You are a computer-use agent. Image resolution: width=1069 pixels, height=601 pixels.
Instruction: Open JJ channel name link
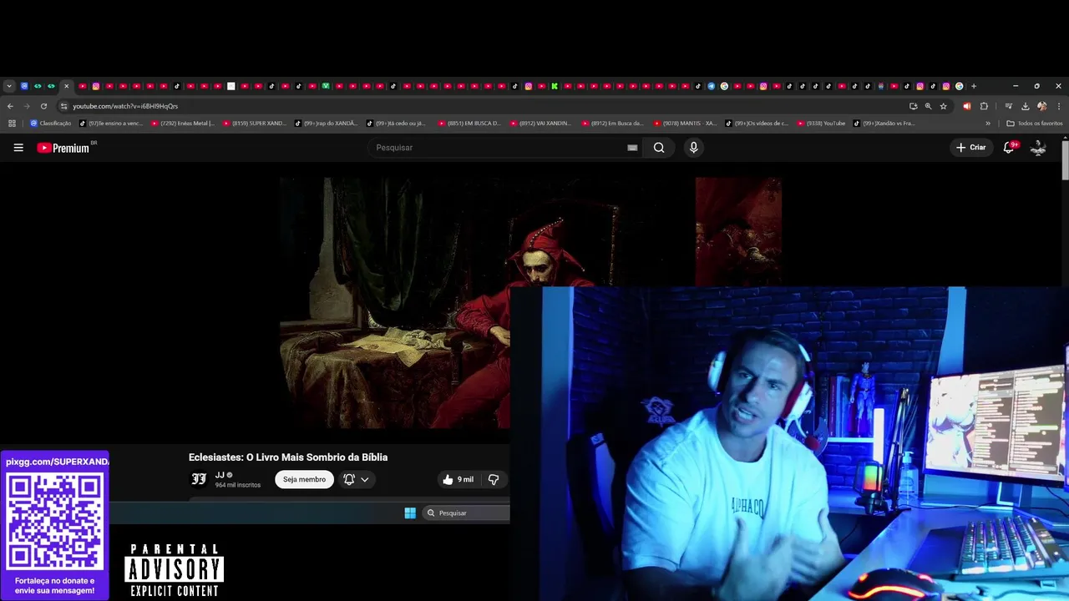pyautogui.click(x=220, y=475)
